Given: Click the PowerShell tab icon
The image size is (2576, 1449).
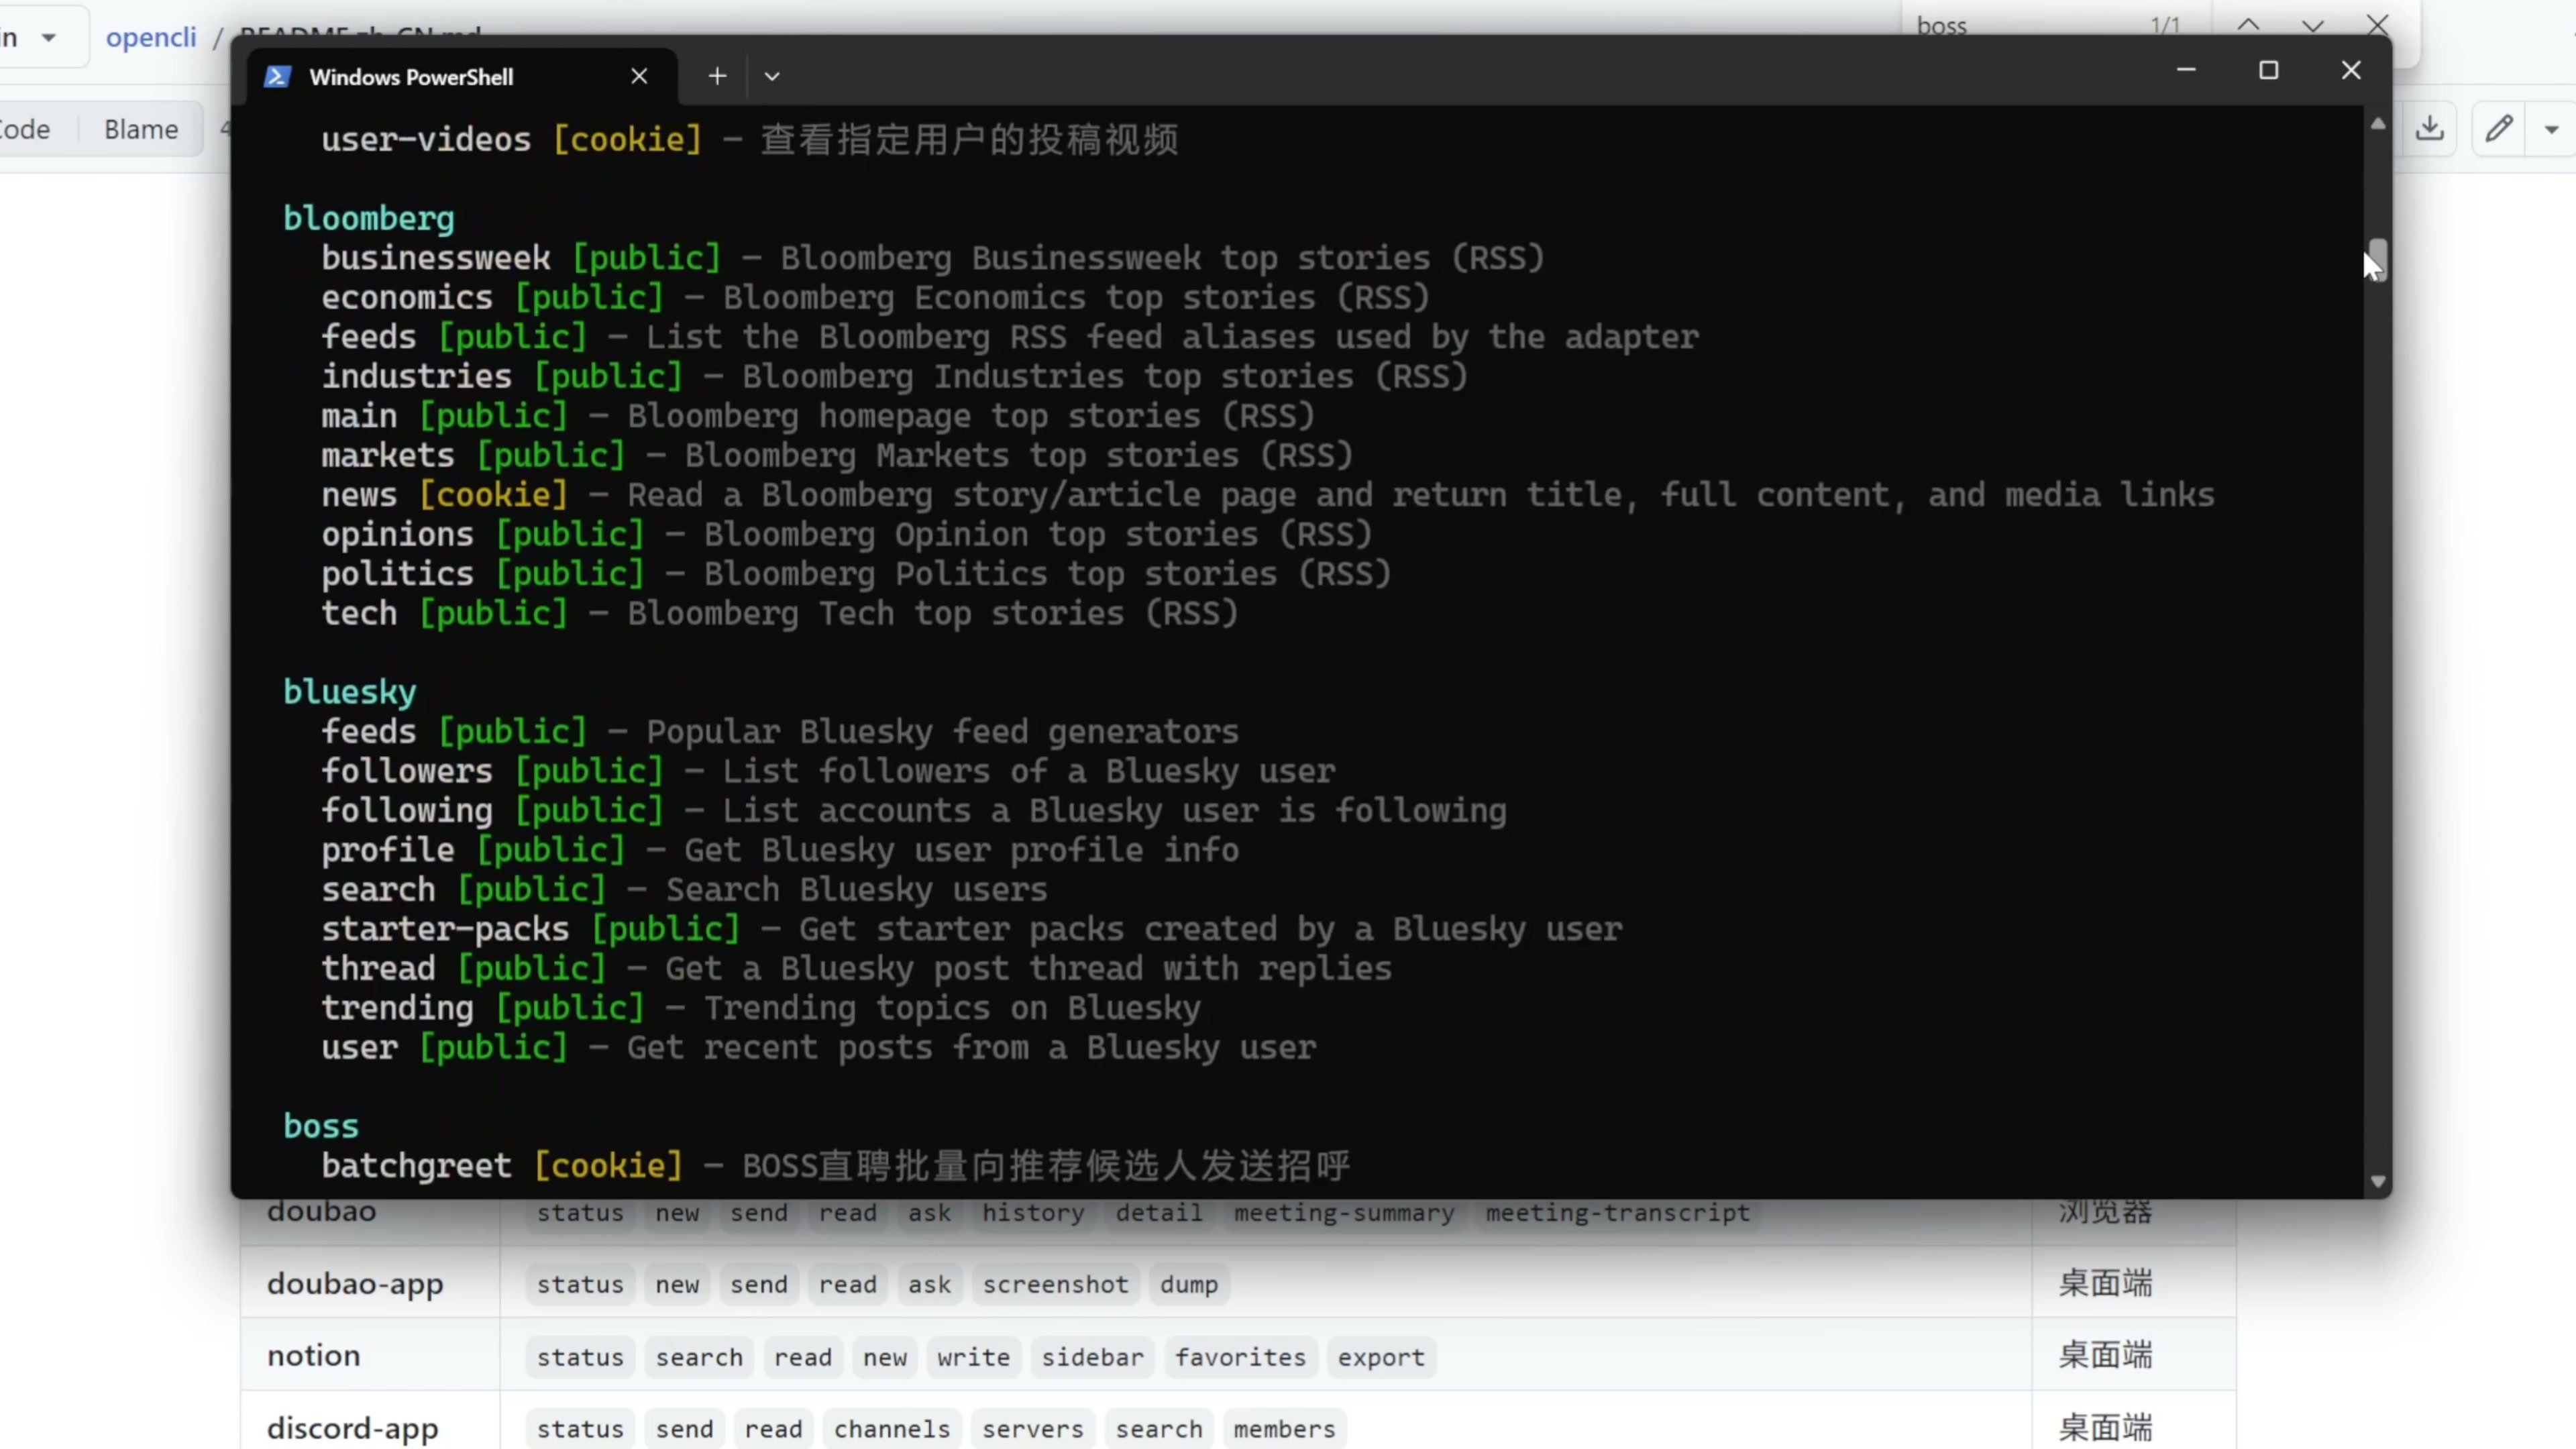Looking at the screenshot, I should 277,77.
